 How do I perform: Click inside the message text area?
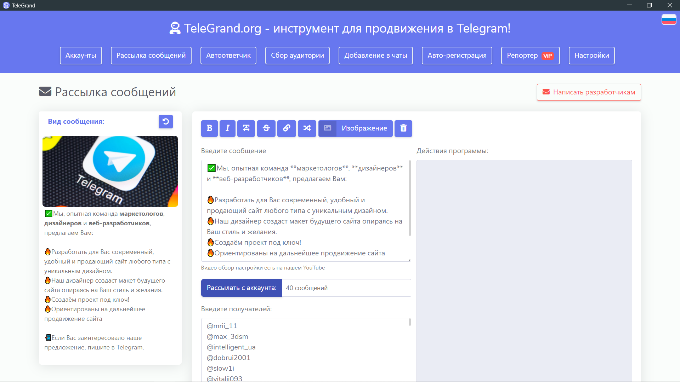305,211
